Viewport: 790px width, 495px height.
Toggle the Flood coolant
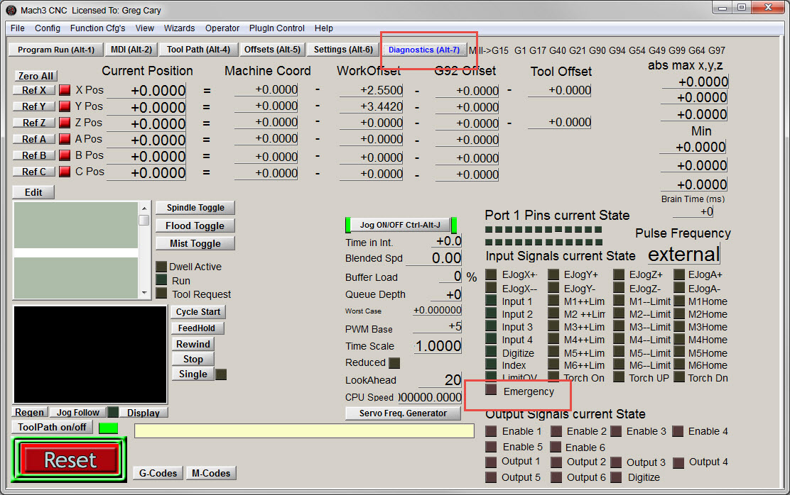195,226
